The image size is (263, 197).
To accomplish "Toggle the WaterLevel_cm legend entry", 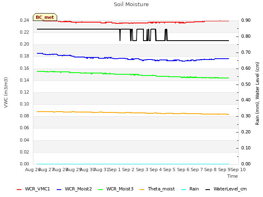I will click(226, 189).
